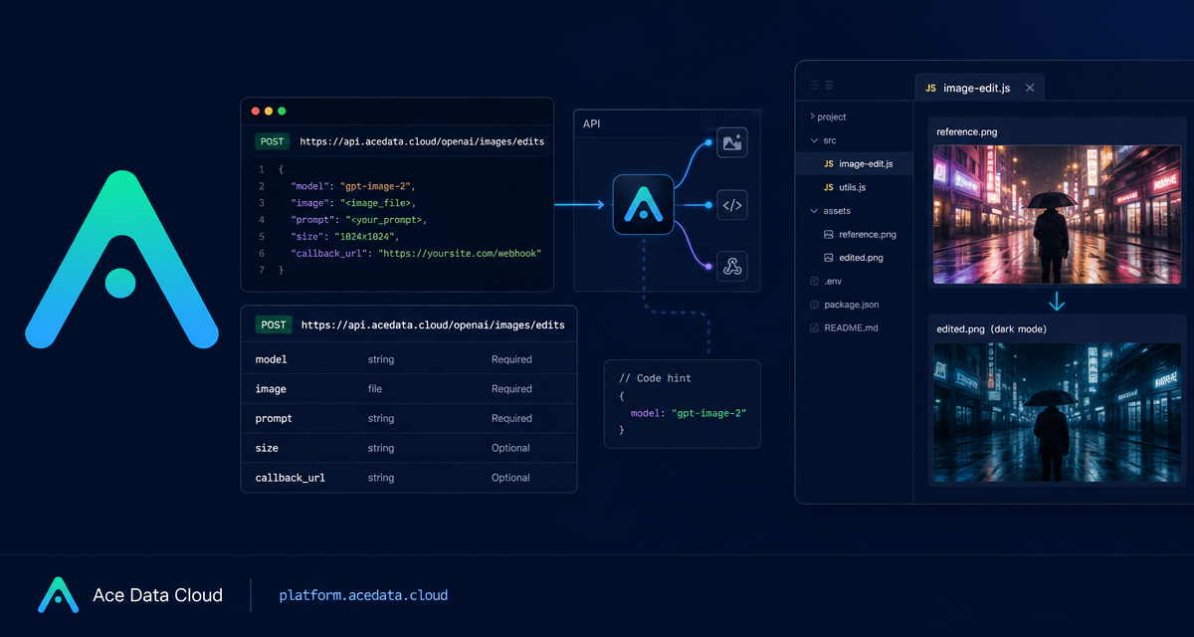Click the API URL in code window
Image resolution: width=1194 pixels, height=637 pixels.
[x=422, y=142]
